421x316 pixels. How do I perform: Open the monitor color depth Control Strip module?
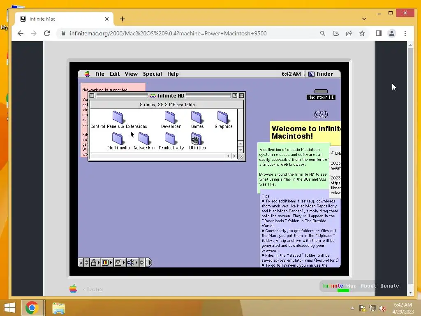(x=106, y=262)
